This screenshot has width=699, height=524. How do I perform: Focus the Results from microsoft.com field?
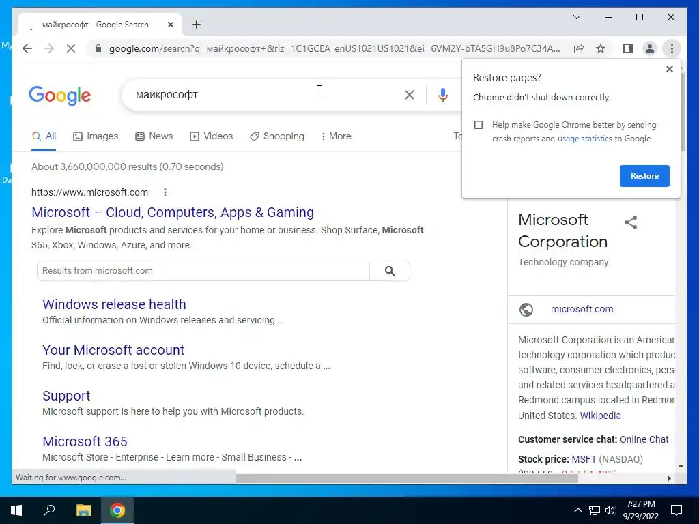pos(203,271)
